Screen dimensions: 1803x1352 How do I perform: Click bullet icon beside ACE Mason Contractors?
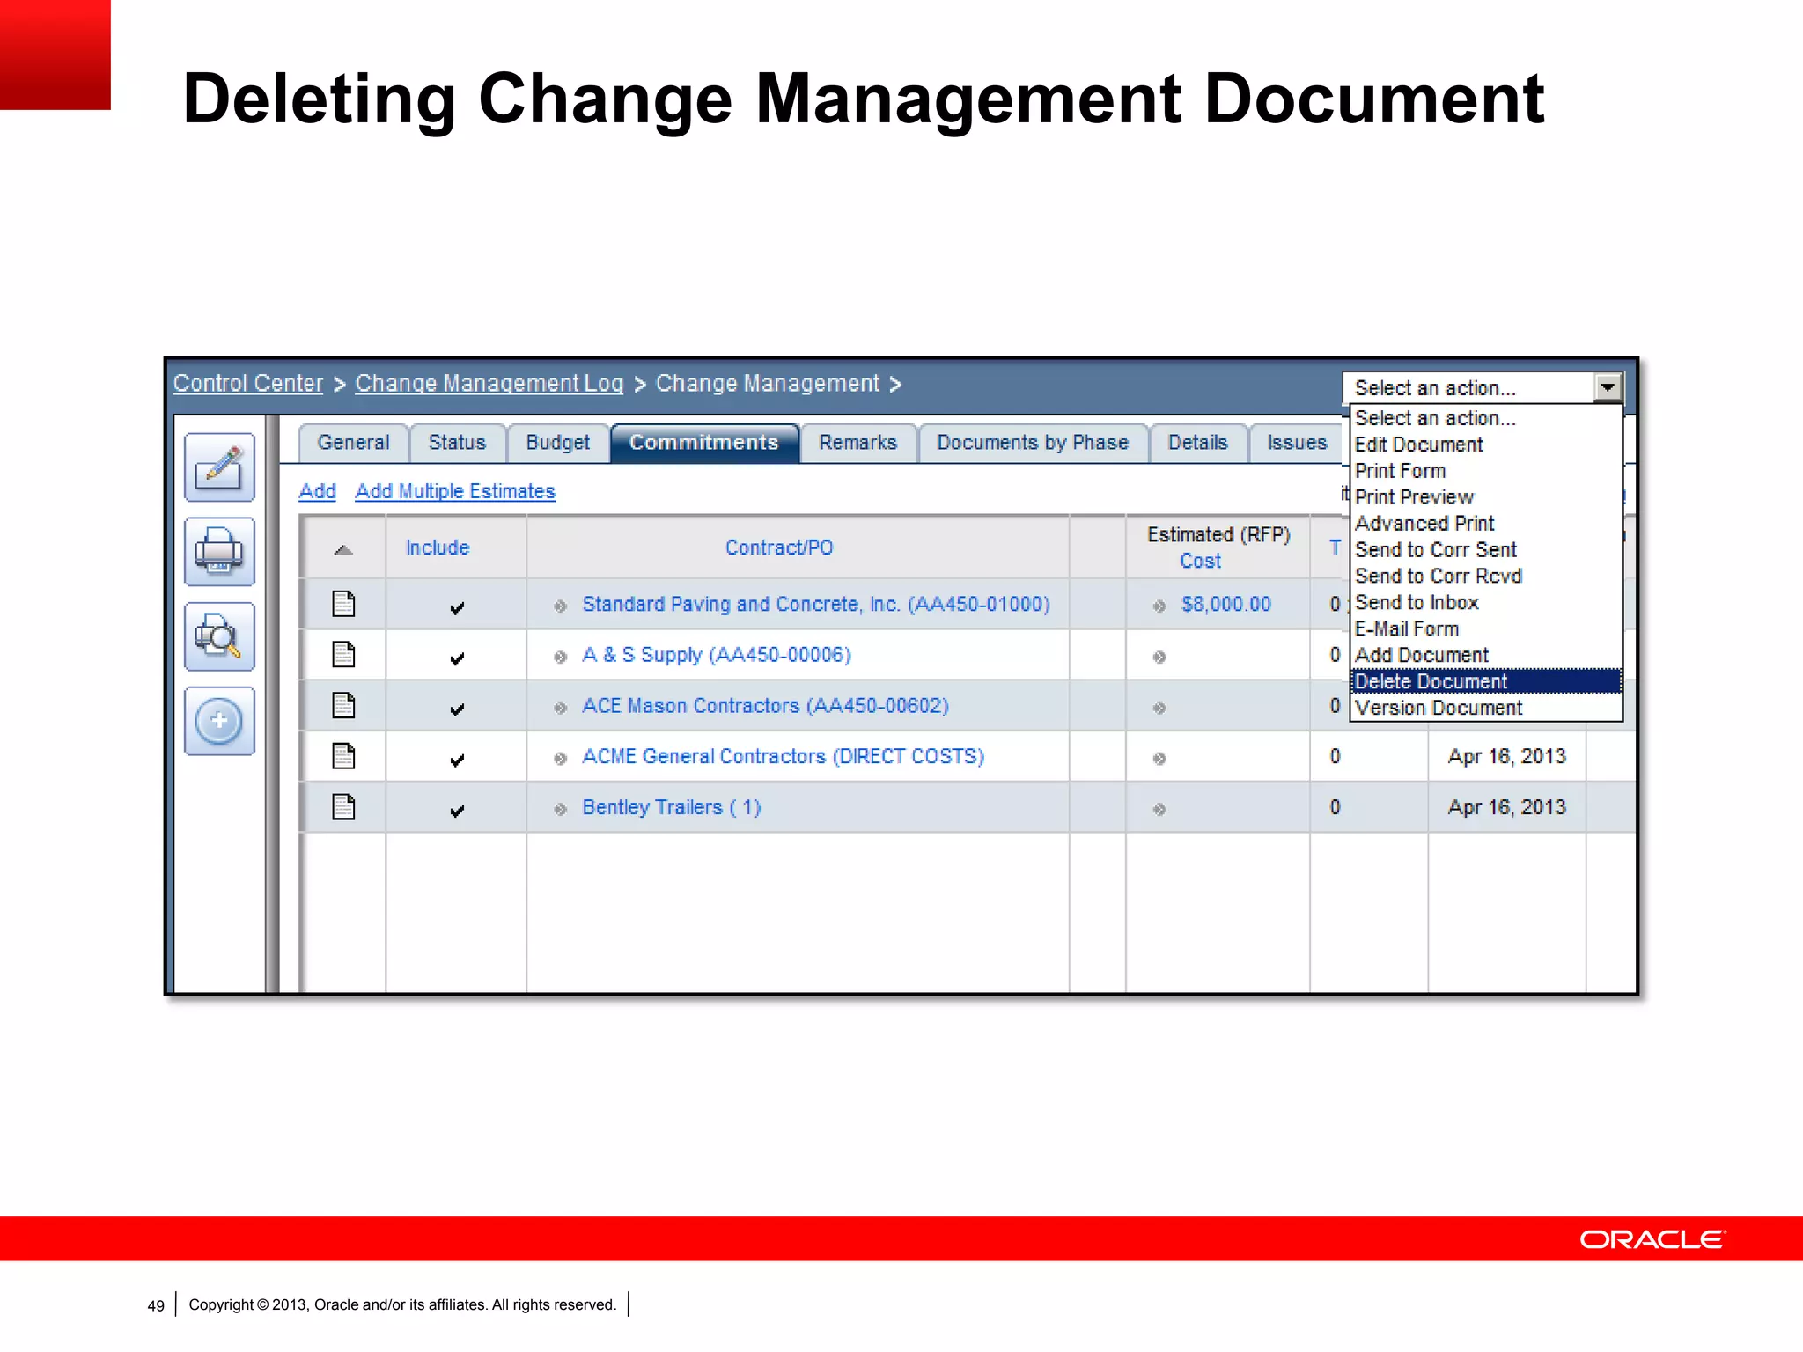[560, 707]
